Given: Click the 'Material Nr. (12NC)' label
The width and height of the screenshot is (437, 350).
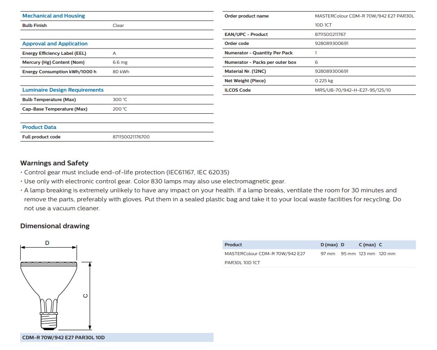Looking at the screenshot, I should 245,71.
